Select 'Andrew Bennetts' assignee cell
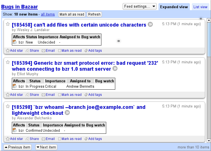This screenshot has height=151, width=211. pyautogui.click(x=80, y=86)
